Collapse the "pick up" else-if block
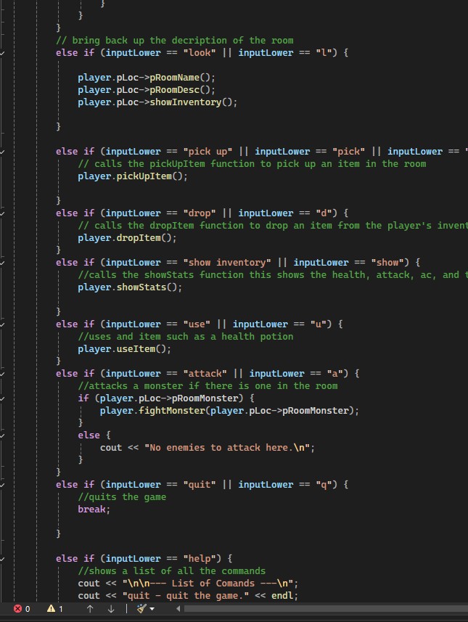Image resolution: width=468 pixels, height=622 pixels. click(2, 152)
